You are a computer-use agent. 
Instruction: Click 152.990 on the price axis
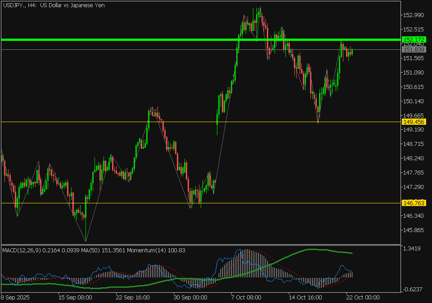(x=413, y=15)
